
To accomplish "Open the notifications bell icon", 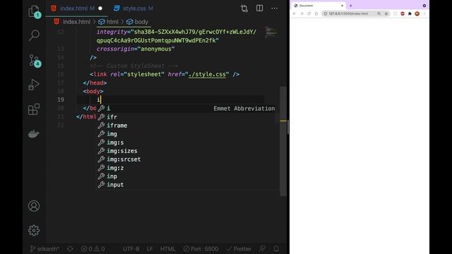I will pos(276,249).
